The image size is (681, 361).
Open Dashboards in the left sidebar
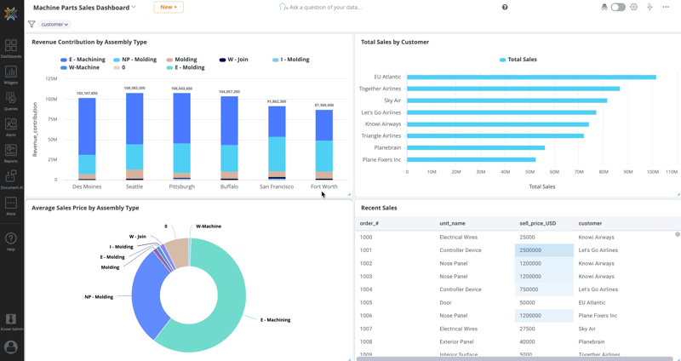(x=11, y=47)
